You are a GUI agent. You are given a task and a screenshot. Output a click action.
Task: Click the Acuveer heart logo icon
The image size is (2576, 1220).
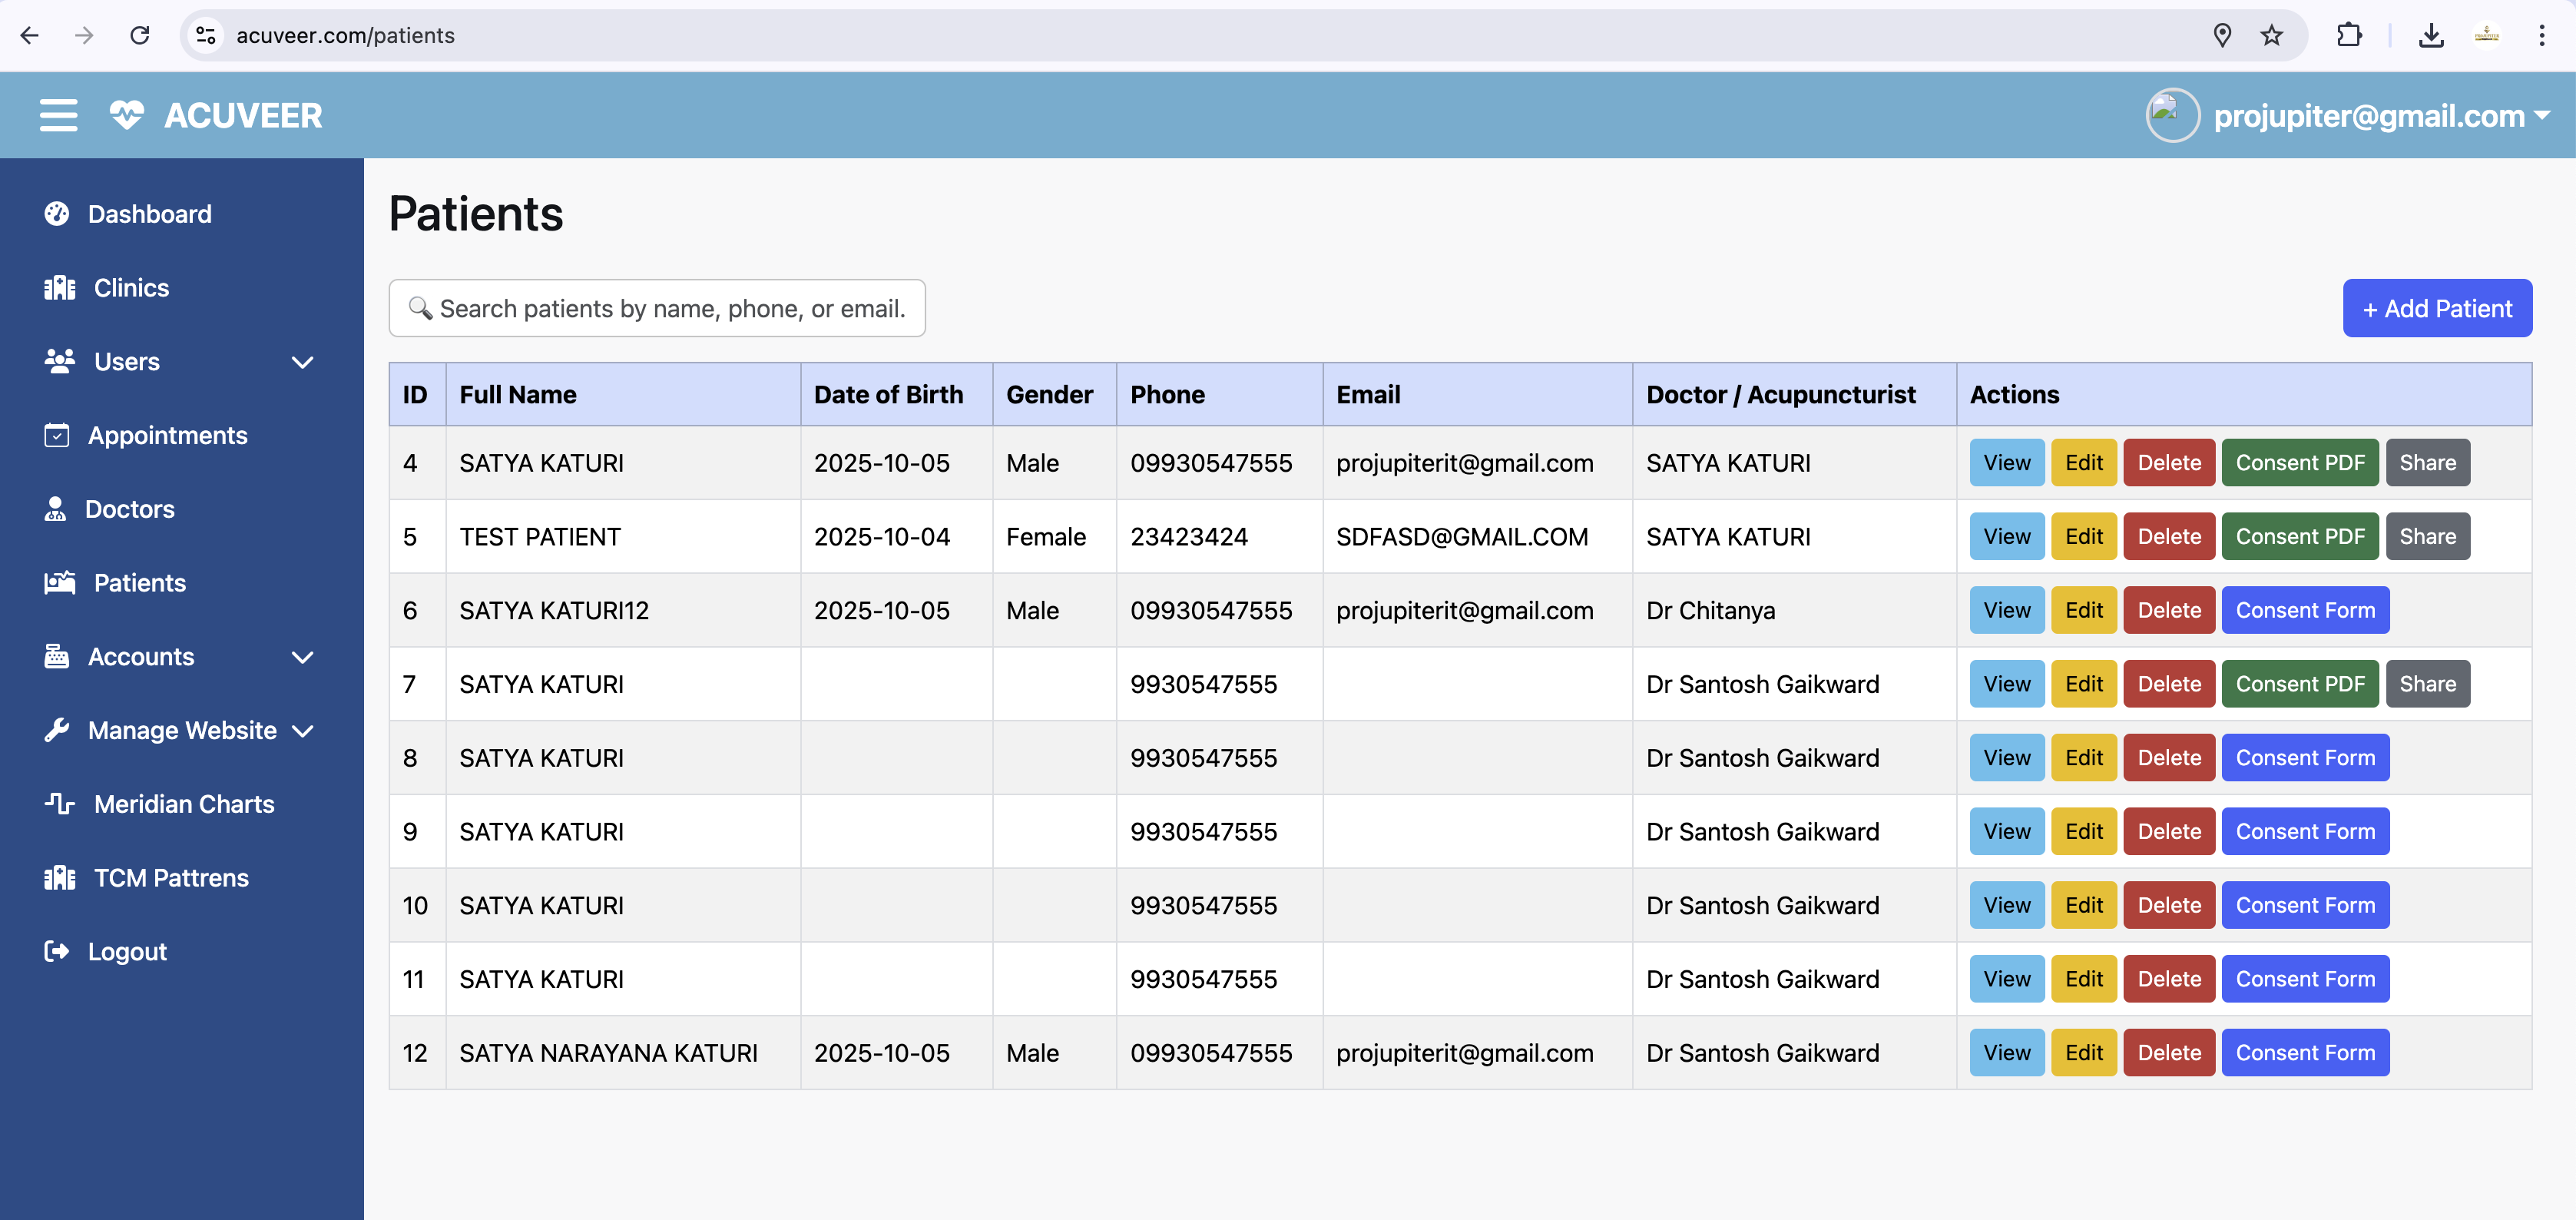point(127,115)
